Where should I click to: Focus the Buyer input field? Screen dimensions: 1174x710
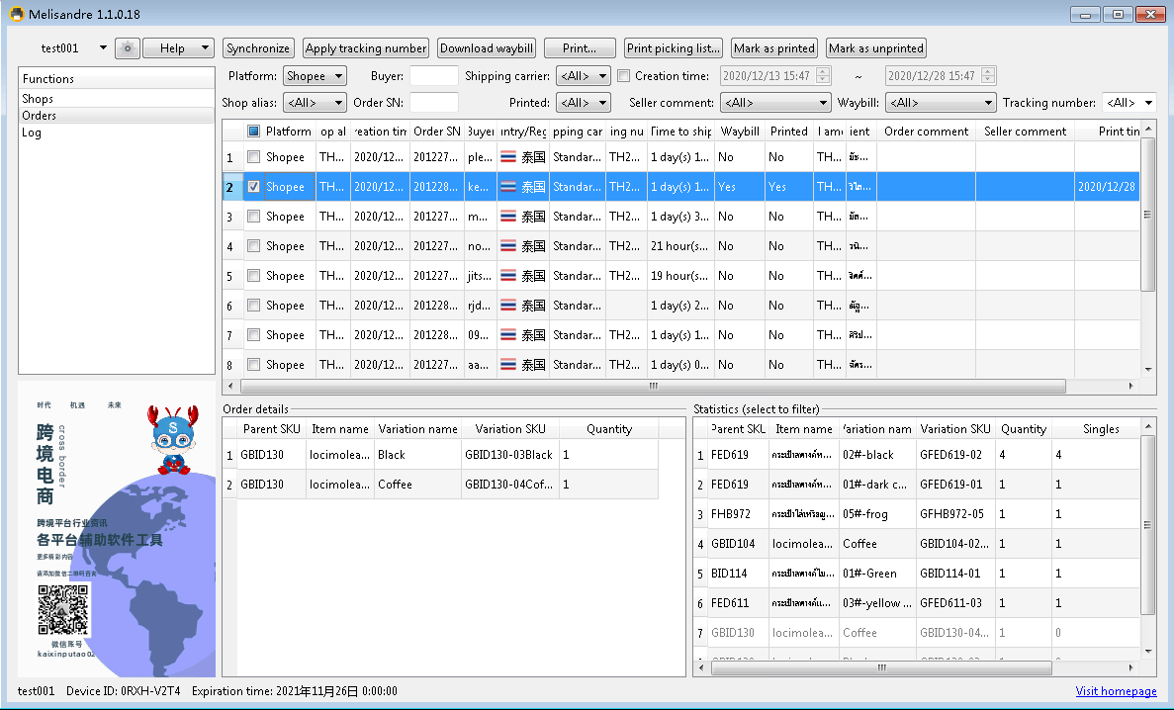click(434, 75)
